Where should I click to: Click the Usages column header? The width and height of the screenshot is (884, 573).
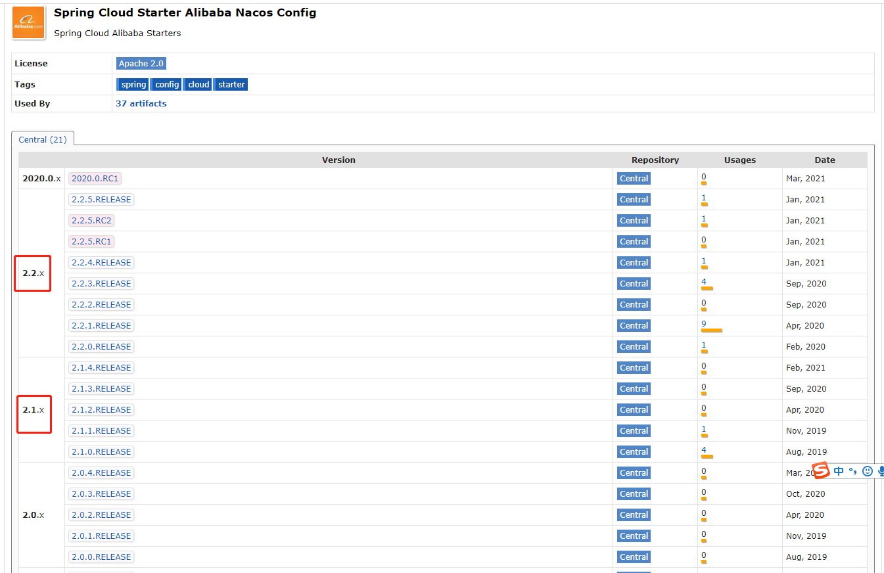click(x=740, y=160)
